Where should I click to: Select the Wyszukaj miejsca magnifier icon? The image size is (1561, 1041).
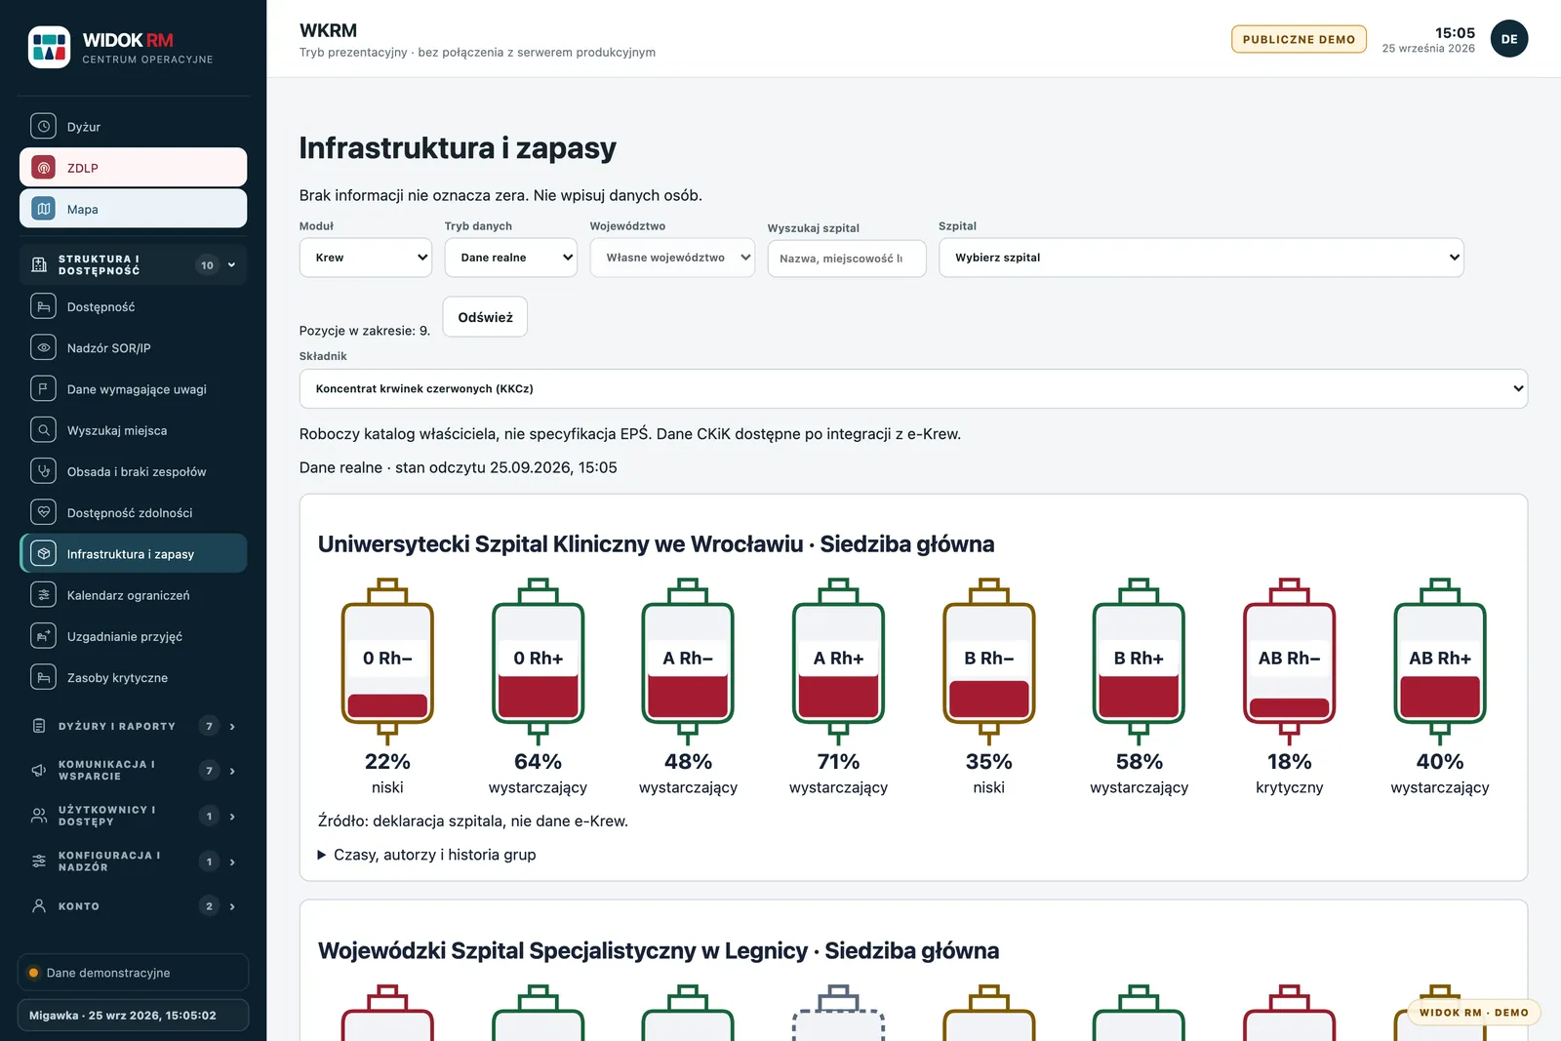click(43, 430)
